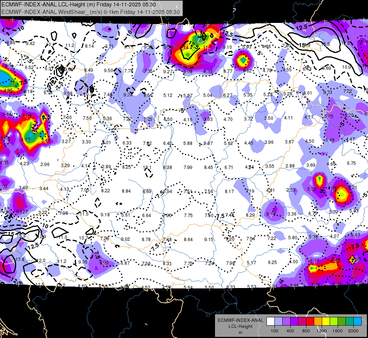Image resolution: width=368 pixels, height=338 pixels.
Task: Click the light blue legend swatch
Action: coord(279,321)
